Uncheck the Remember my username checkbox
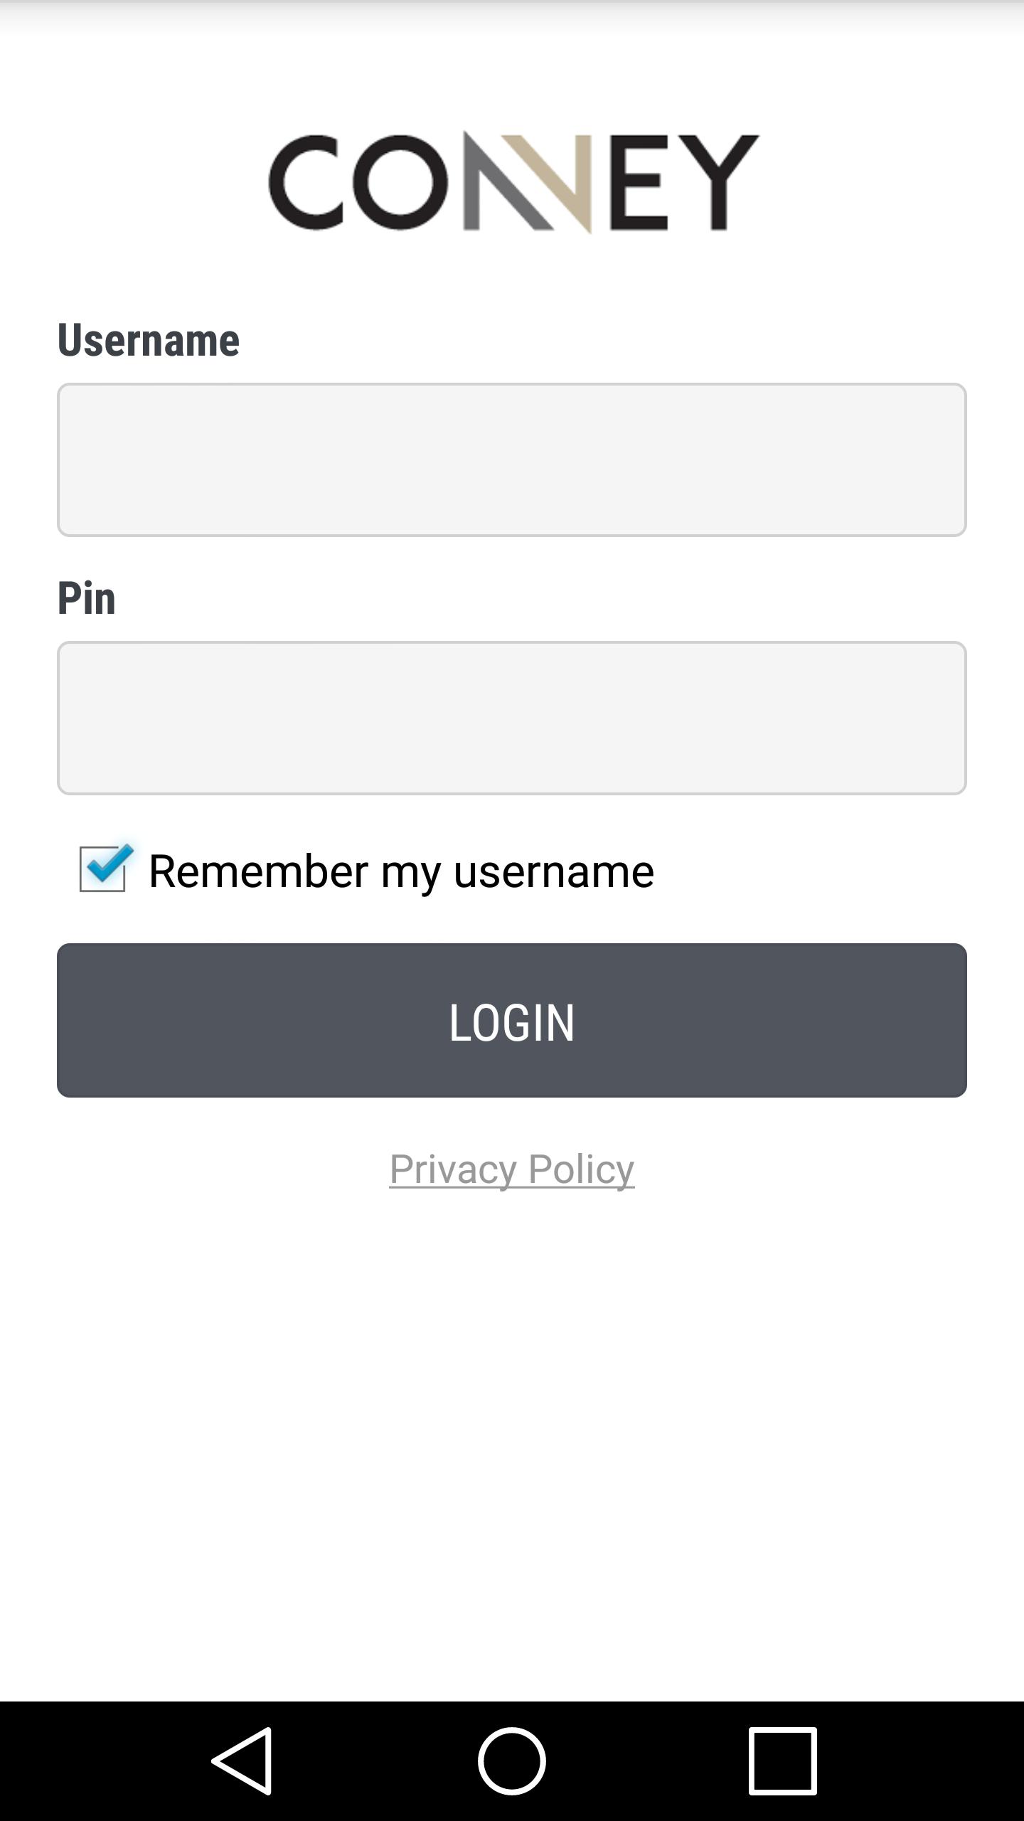Viewport: 1024px width, 1821px height. [x=103, y=869]
